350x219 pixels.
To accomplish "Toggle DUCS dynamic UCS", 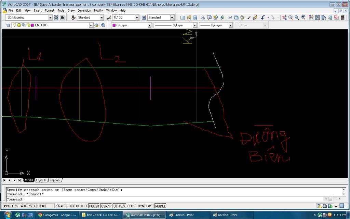I will (132, 206).
